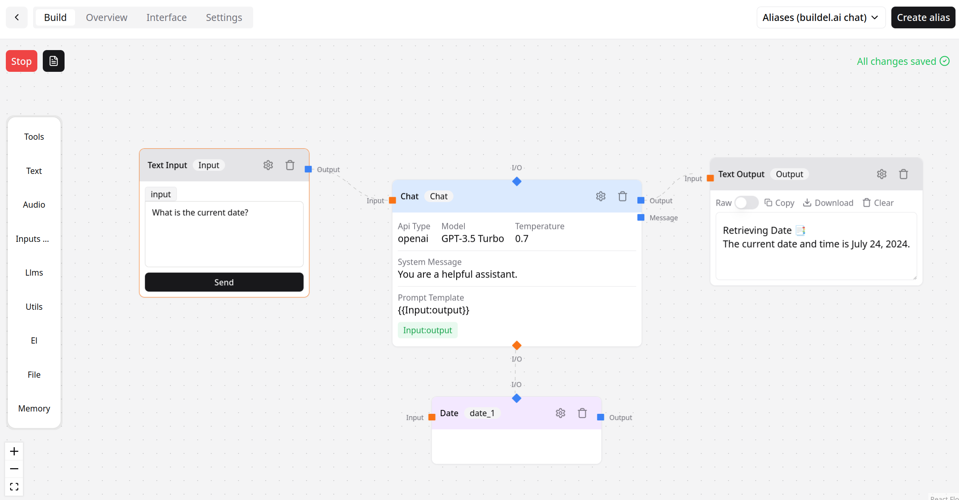Image resolution: width=959 pixels, height=500 pixels.
Task: Click Text Input blue Output handle
Action: pyautogui.click(x=308, y=169)
